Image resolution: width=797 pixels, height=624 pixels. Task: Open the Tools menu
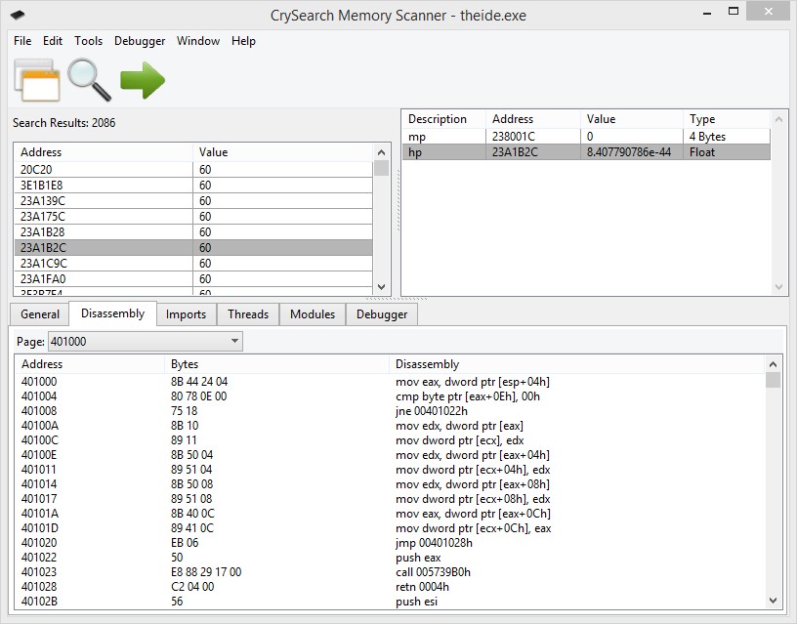click(88, 41)
